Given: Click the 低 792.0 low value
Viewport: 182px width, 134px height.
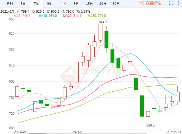Looking at the screenshot, I should (68, 11).
